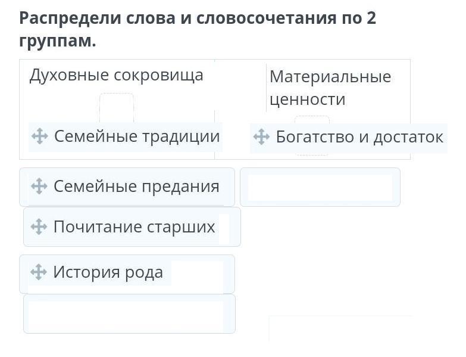Image resolution: width=466 pixels, height=357 pixels.
Task: Click the Почитание старших text
Action: coord(134,226)
